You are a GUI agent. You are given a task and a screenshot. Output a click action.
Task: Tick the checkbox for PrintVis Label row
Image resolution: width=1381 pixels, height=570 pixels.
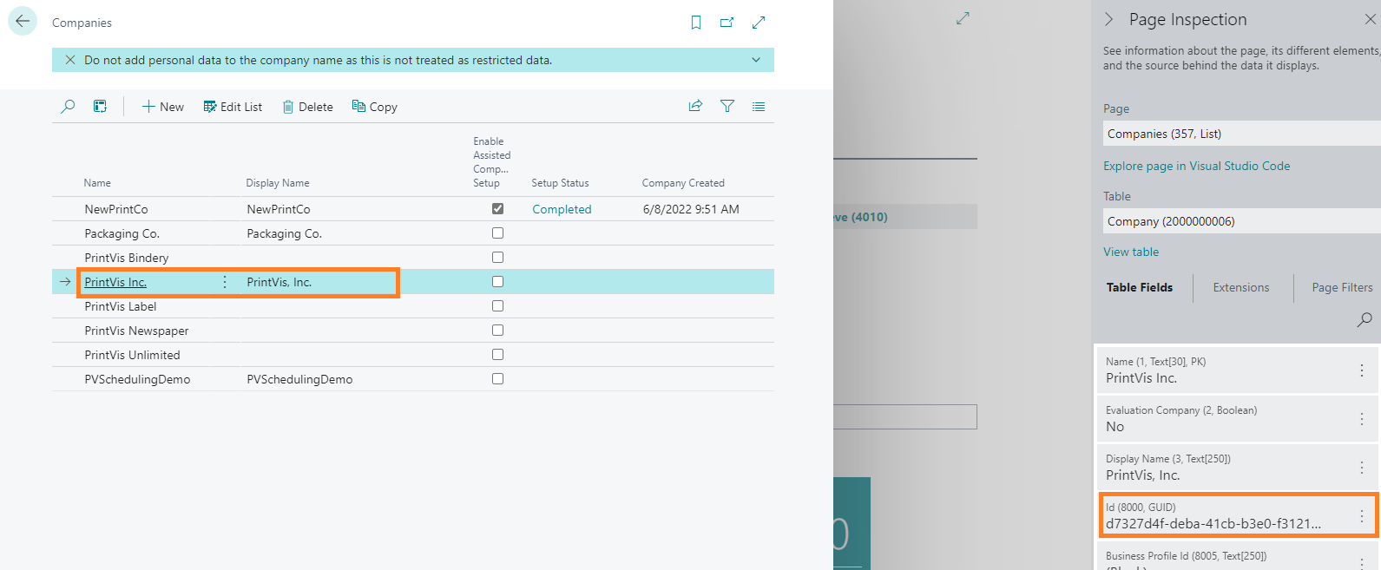click(x=497, y=306)
